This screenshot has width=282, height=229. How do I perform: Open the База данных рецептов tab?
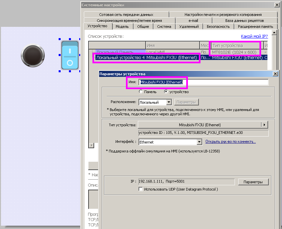[245, 21]
